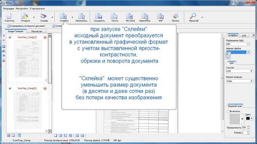Expand the Сканер dropdown arrow
This screenshot has width=257, height=144.
[x=53, y=17]
